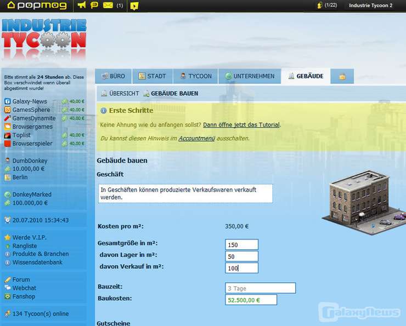
Task: Click the Toplist site icon
Action: [x=8, y=135]
